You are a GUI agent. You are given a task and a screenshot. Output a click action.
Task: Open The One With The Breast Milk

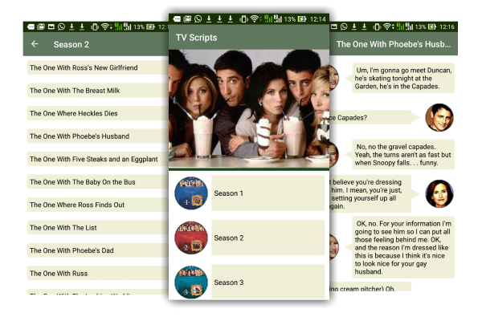click(x=98, y=91)
